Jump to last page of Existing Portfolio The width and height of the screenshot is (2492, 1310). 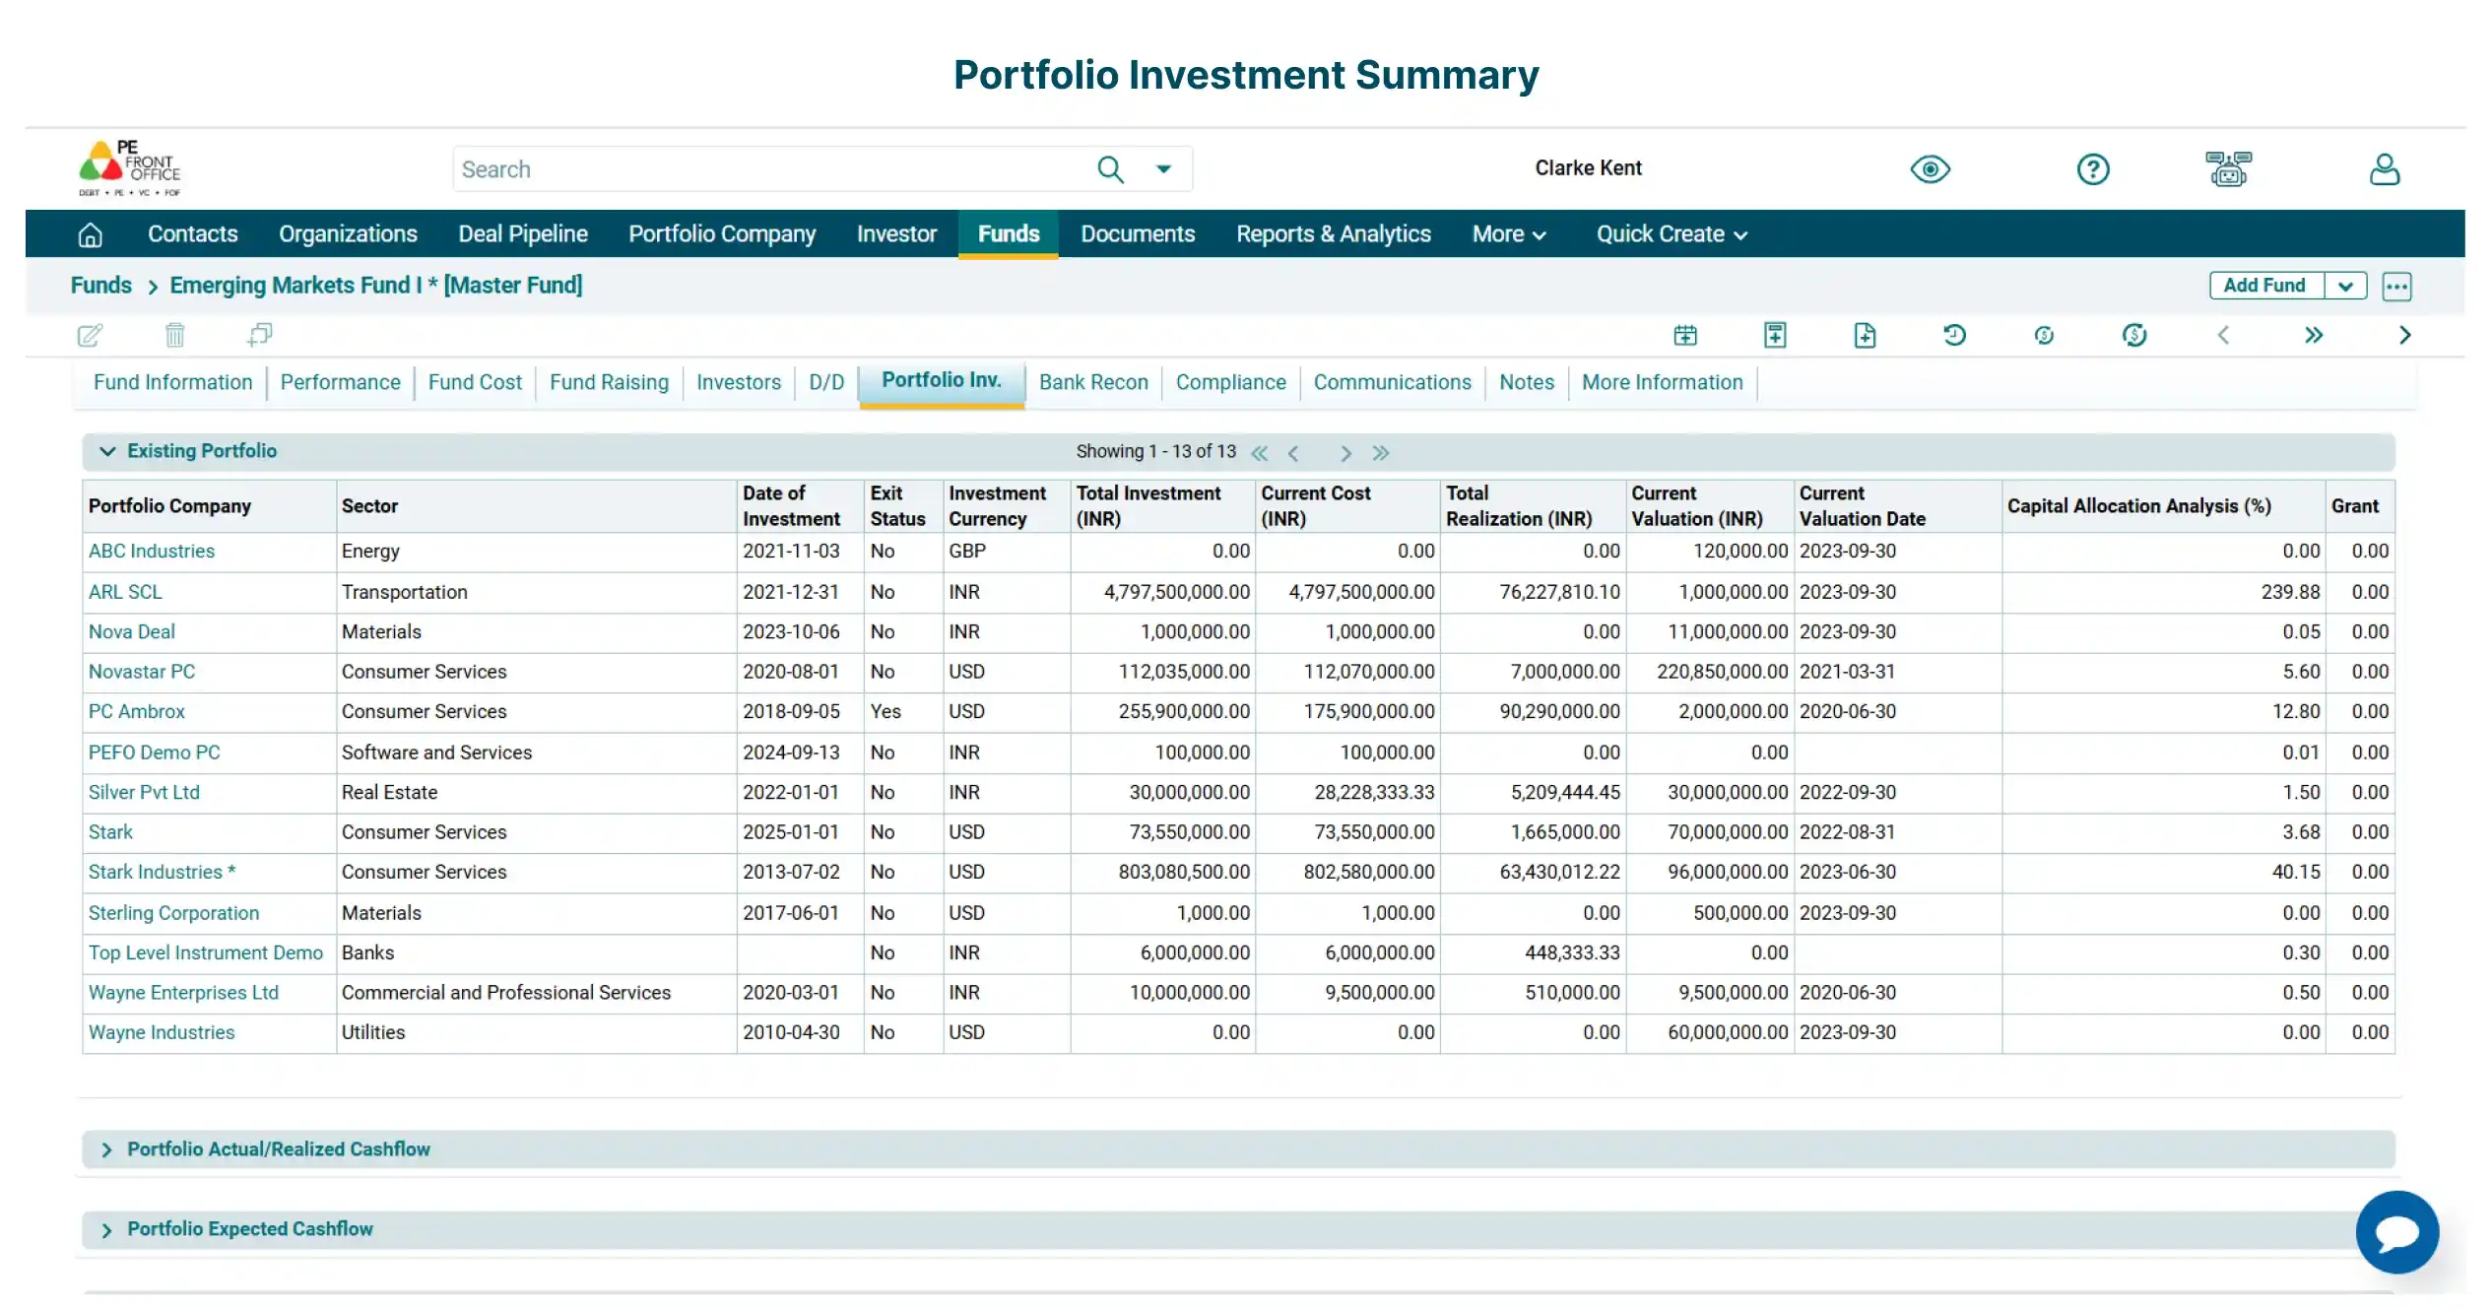pos(1380,453)
